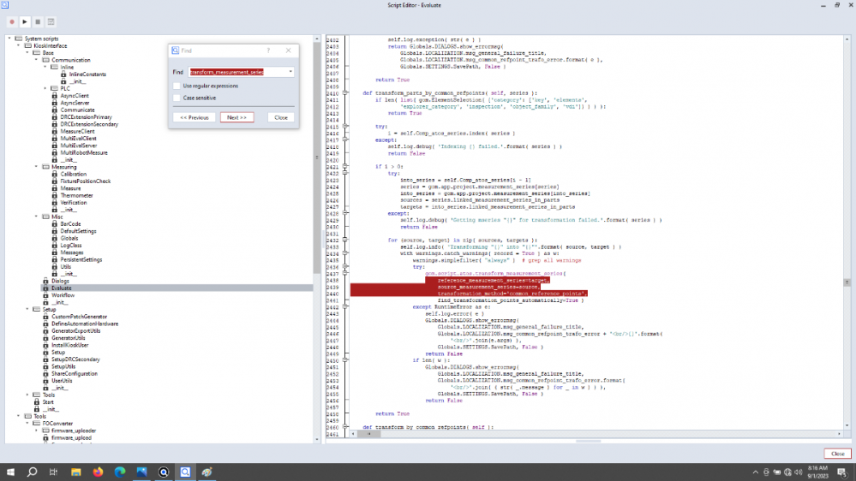The height and width of the screenshot is (481, 856).
Task: Click the stop script square button
Action: click(x=37, y=21)
